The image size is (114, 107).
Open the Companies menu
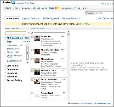(x=67, y=8)
